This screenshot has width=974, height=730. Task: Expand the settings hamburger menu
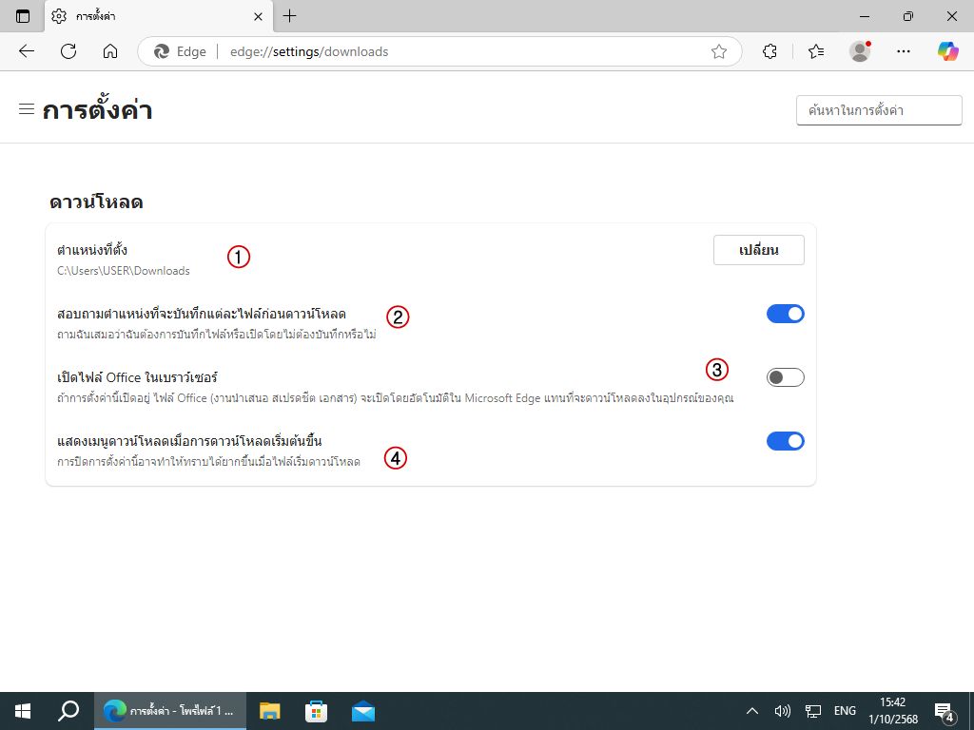pyautogui.click(x=27, y=109)
